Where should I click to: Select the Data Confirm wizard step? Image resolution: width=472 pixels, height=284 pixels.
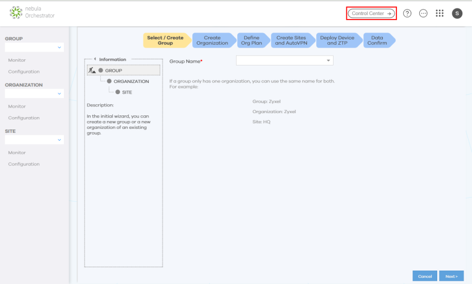point(377,40)
